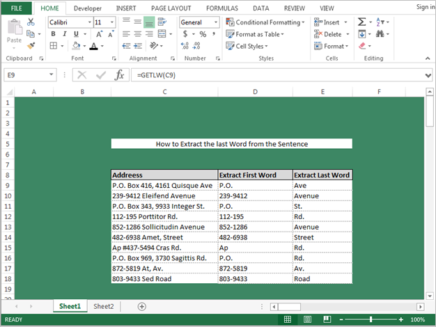
Task: Click the AutoSum sigma icon
Action: pyautogui.click(x=361, y=22)
